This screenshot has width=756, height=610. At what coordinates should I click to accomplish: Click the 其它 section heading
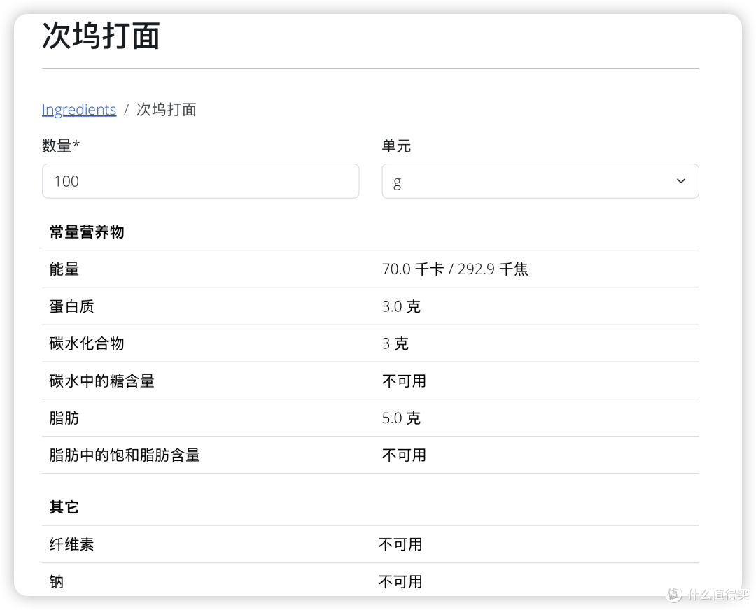click(64, 507)
